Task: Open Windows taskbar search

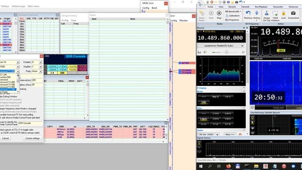Action: point(210,166)
